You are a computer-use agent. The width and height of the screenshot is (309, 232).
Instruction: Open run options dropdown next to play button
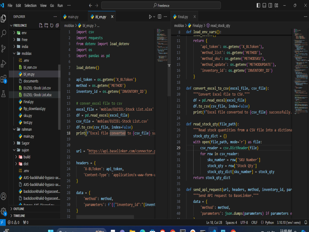click(x=154, y=17)
